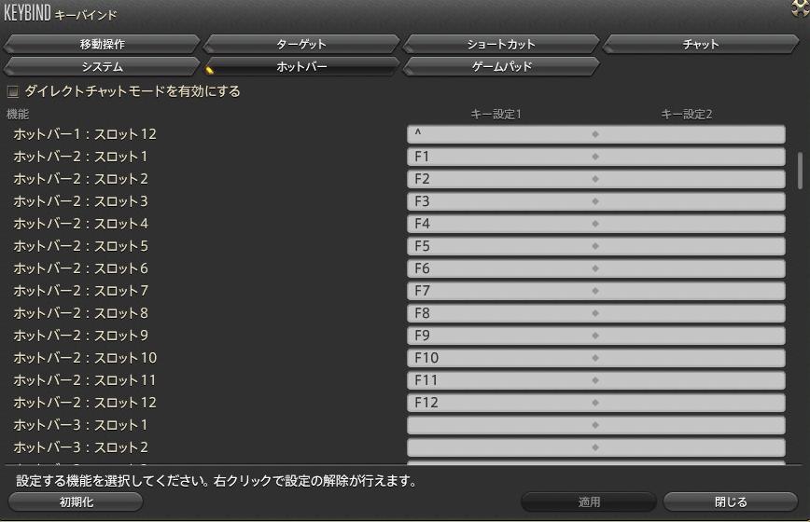Open the チャット tab

coord(701,45)
